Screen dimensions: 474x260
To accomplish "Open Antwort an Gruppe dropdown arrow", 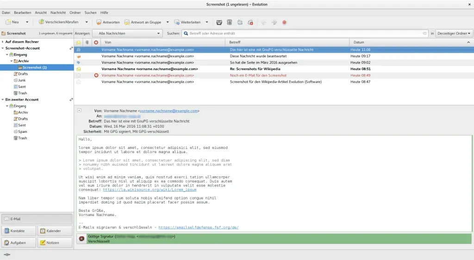I will [168, 22].
